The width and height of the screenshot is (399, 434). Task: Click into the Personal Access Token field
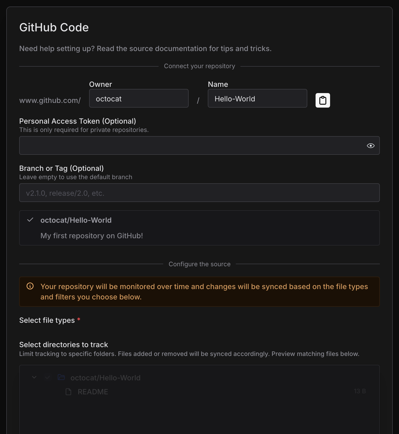[199, 145]
